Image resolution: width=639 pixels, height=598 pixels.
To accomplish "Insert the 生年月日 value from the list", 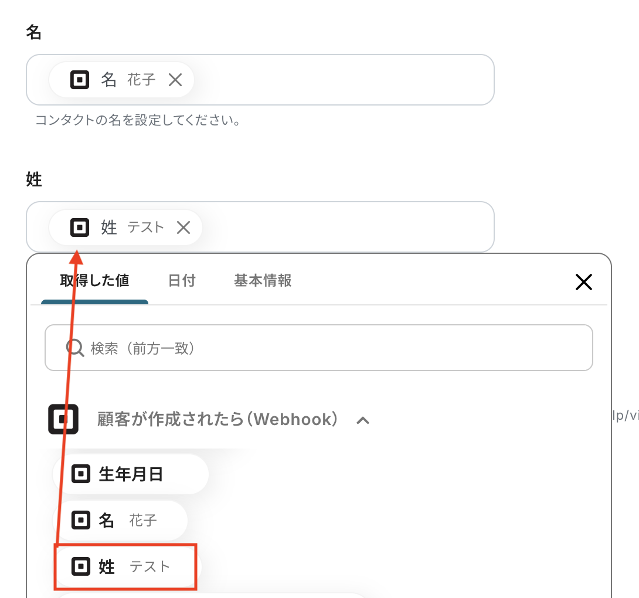I will [x=131, y=474].
